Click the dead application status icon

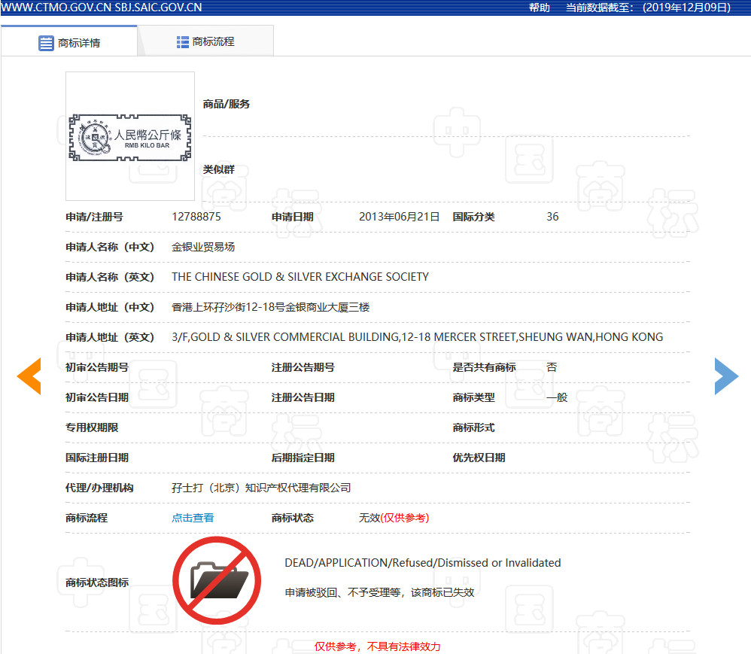coord(217,580)
